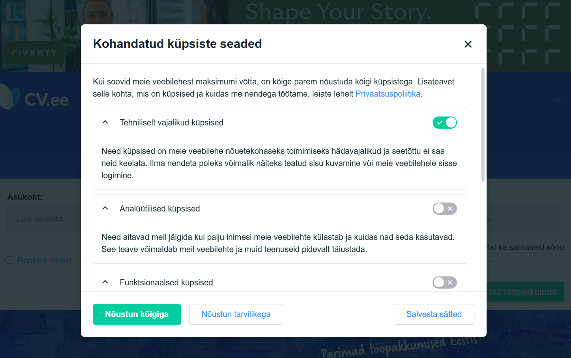This screenshot has height=358, width=571.
Task: Turn on the Funktsionaalsed küpsised switch
Action: 445,283
